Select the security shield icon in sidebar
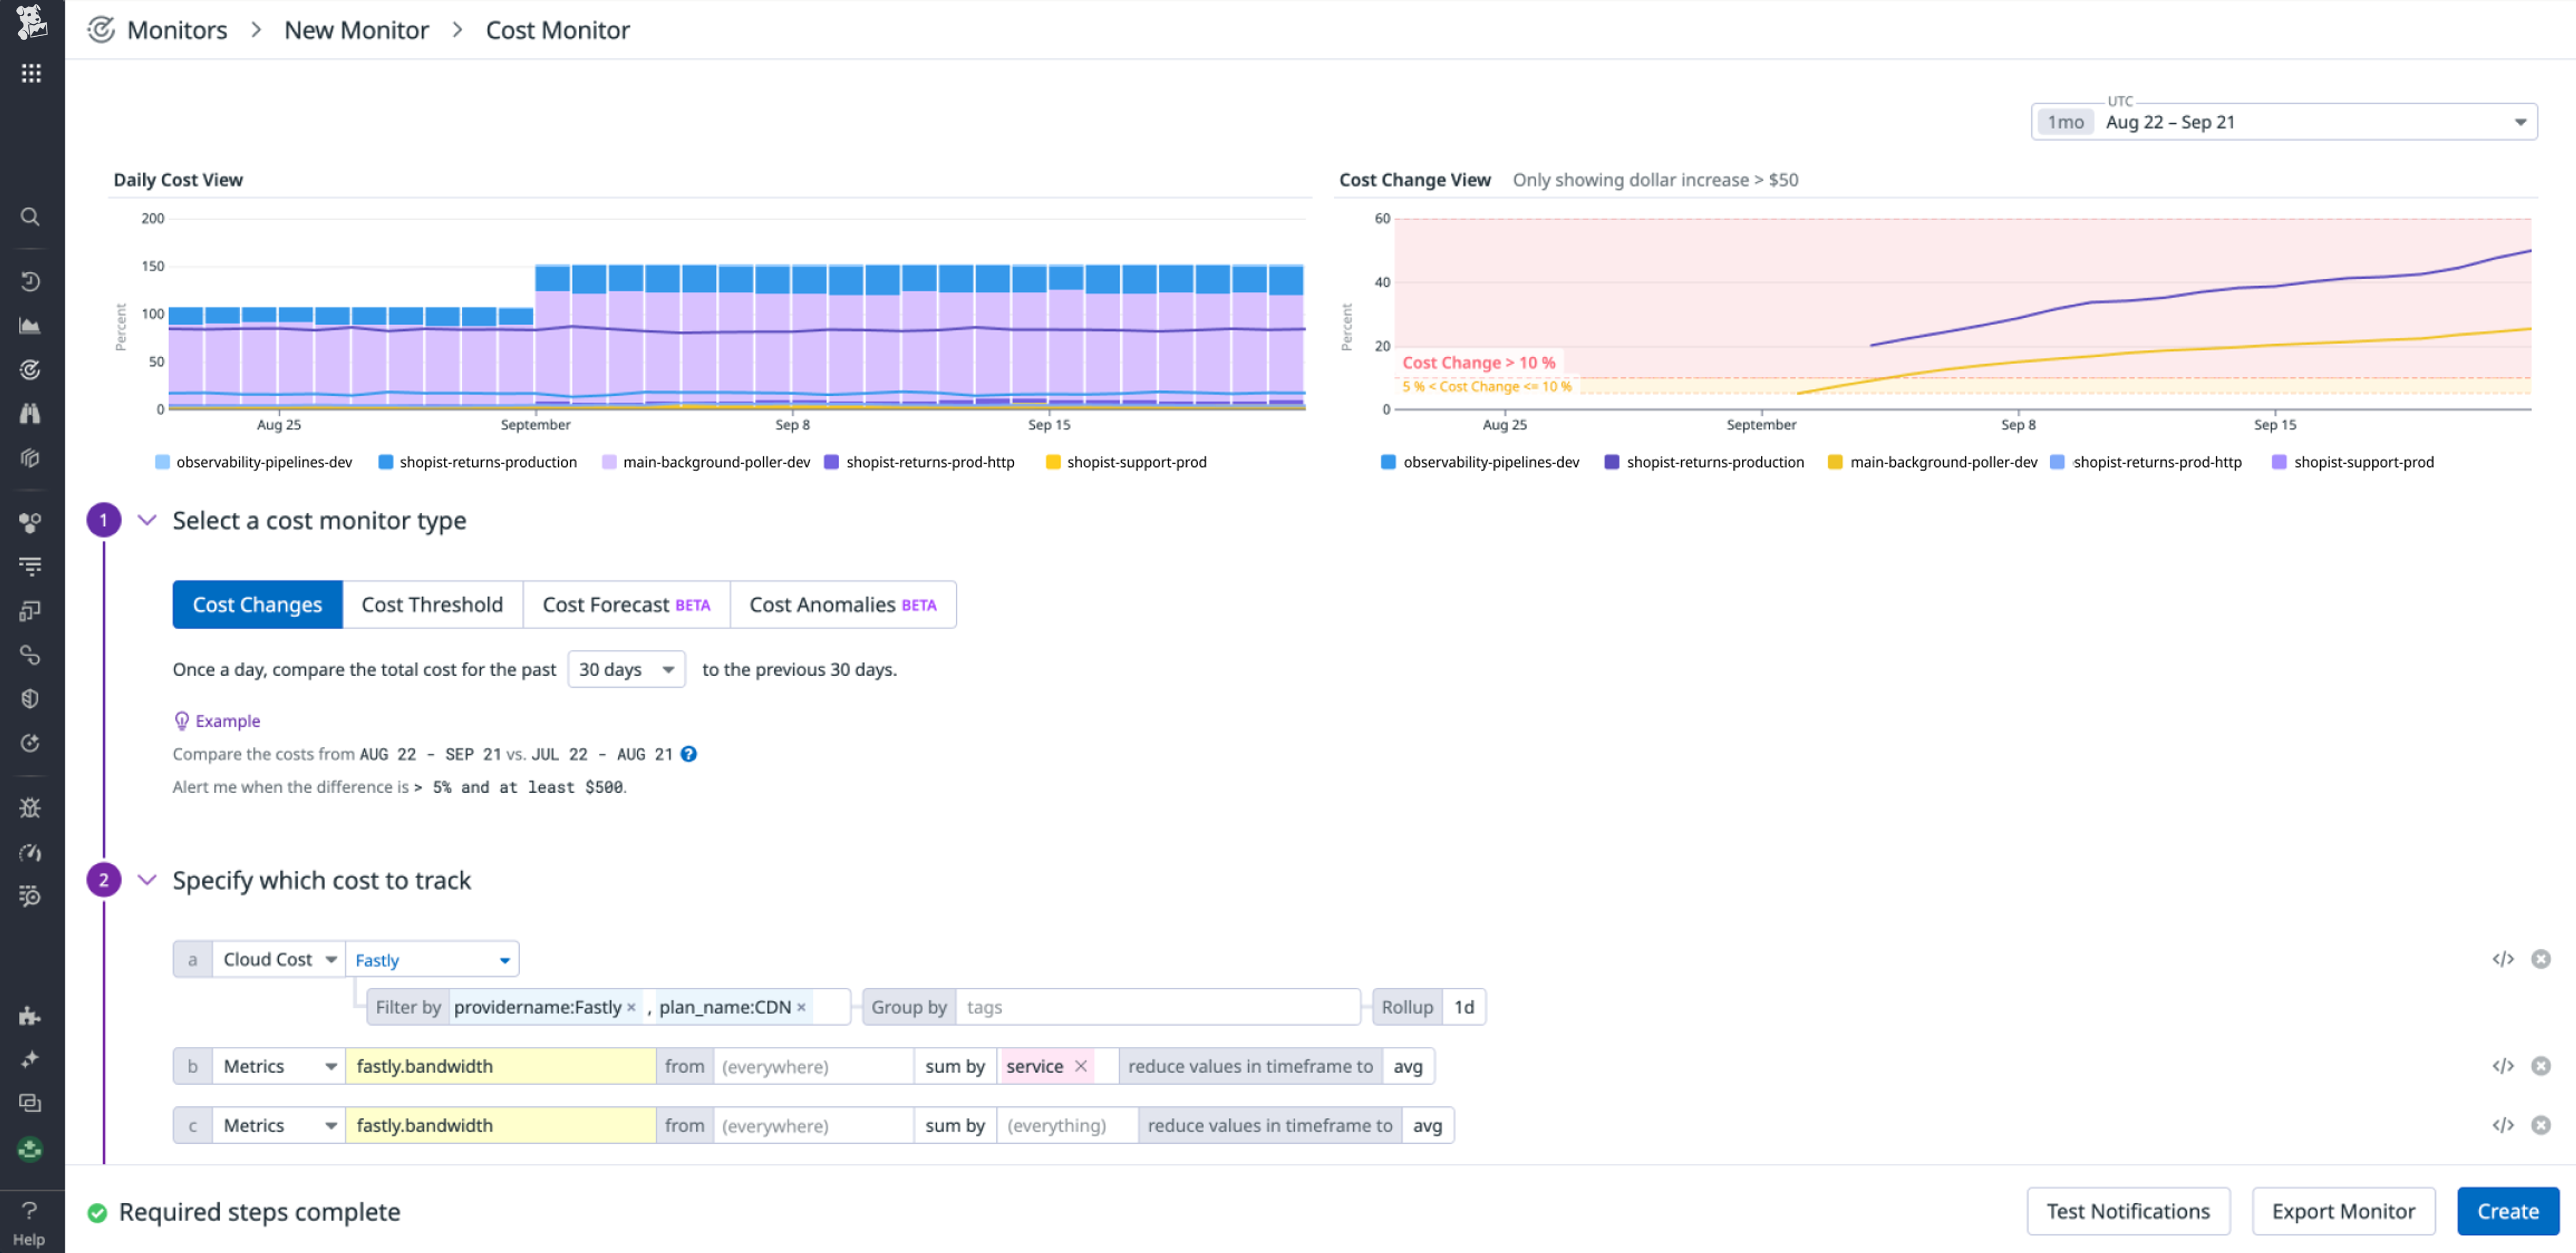Viewport: 2576px width, 1253px height. pos(30,698)
